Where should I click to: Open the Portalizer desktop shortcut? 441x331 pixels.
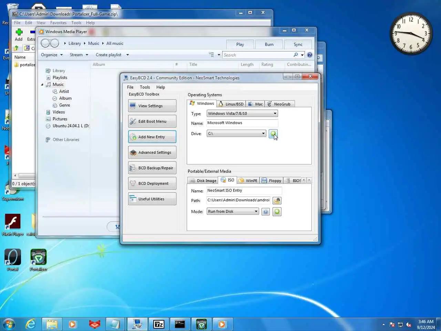click(x=38, y=260)
